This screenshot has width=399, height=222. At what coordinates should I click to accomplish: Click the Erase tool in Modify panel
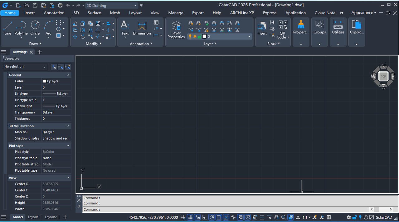click(x=75, y=24)
